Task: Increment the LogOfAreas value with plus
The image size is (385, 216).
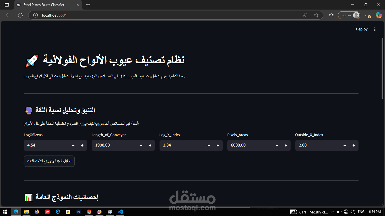Action: click(x=82, y=145)
